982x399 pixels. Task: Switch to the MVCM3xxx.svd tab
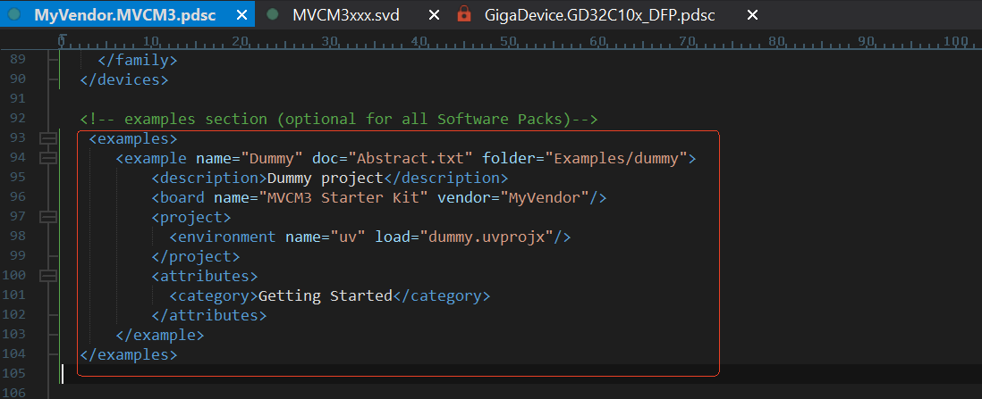345,14
